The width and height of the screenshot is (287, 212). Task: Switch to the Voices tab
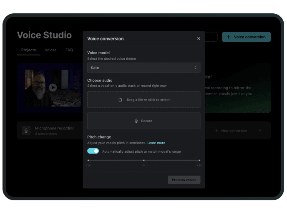tap(50, 50)
